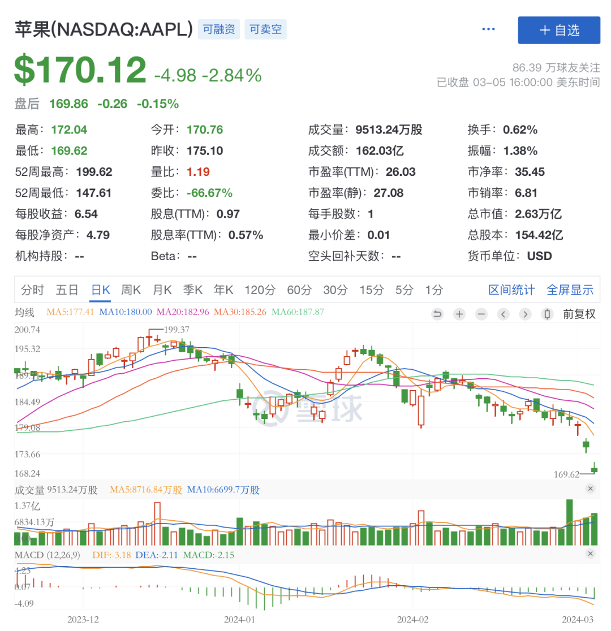Open the 前复权 adjustment dropdown
Screen dimensions: 611x631
click(x=579, y=314)
